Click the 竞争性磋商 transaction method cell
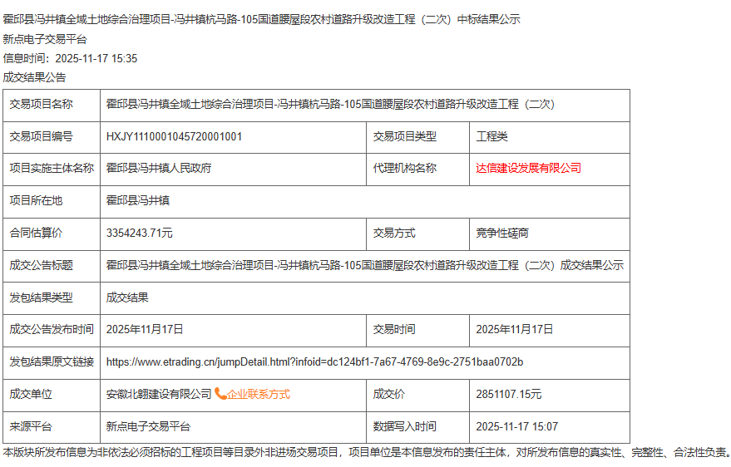 pos(501,233)
